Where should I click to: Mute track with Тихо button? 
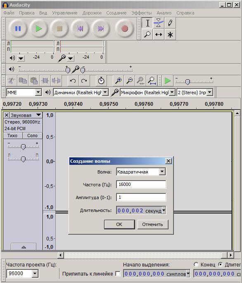12,136
